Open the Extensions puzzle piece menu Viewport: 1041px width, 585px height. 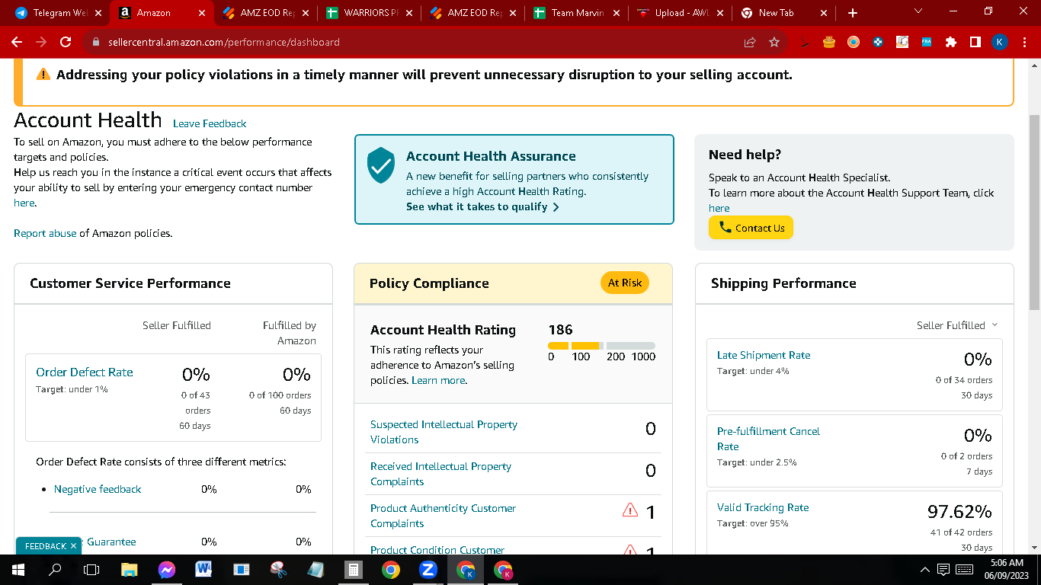coord(951,42)
